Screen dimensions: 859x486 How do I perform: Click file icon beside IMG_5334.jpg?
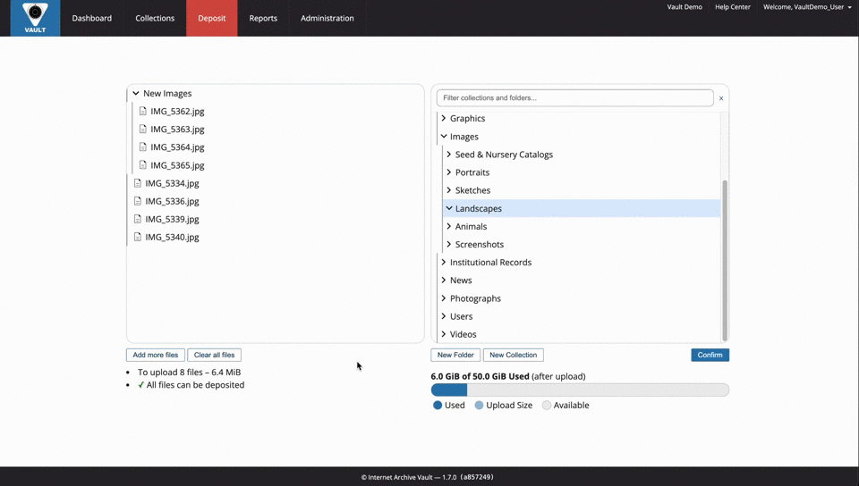pos(138,183)
